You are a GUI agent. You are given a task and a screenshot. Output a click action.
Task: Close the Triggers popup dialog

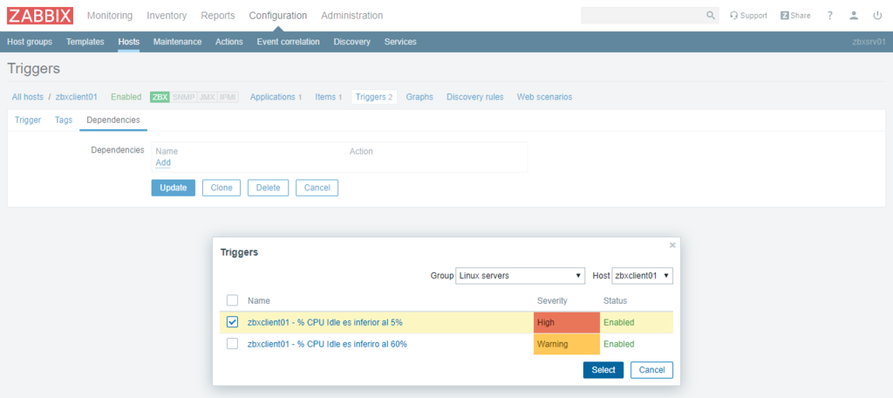672,245
